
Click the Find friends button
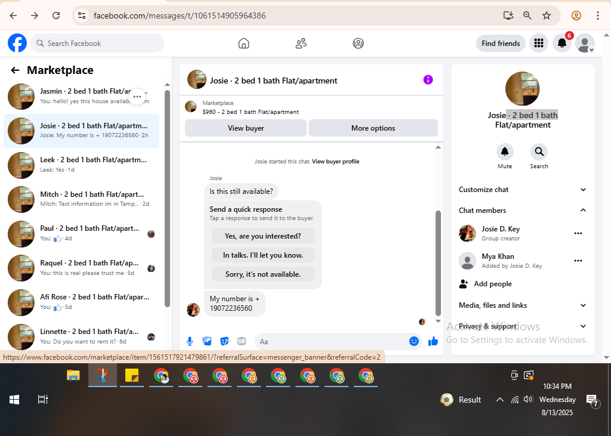click(501, 44)
